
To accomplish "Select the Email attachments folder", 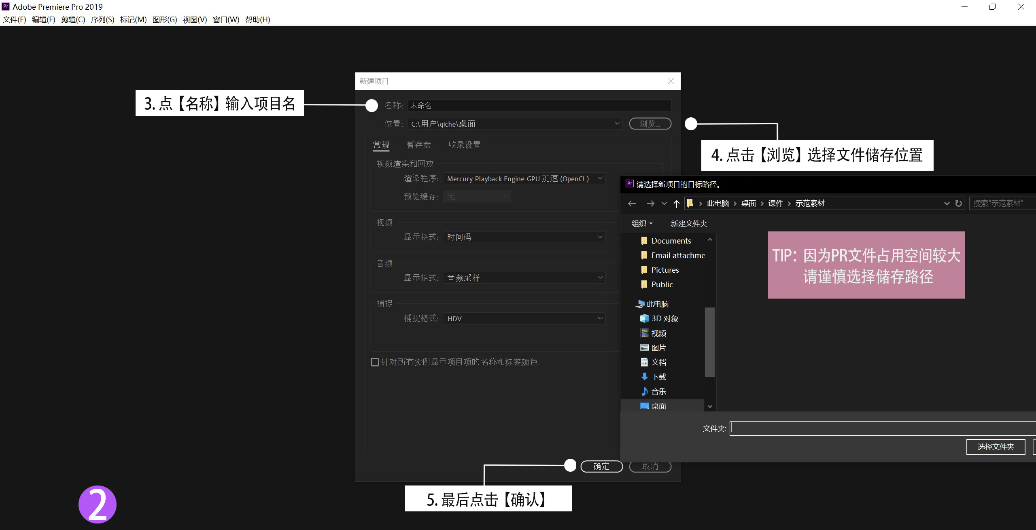I will [673, 255].
